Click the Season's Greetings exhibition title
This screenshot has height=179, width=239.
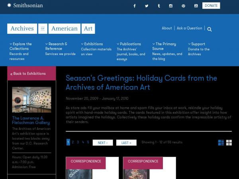tap(141, 83)
